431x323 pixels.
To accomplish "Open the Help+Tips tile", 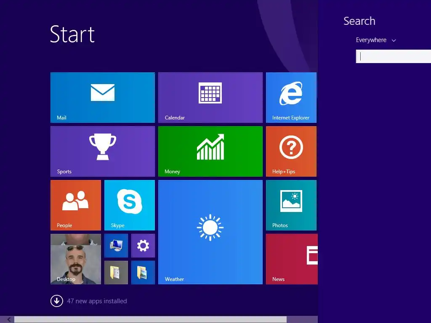I will click(x=291, y=151).
